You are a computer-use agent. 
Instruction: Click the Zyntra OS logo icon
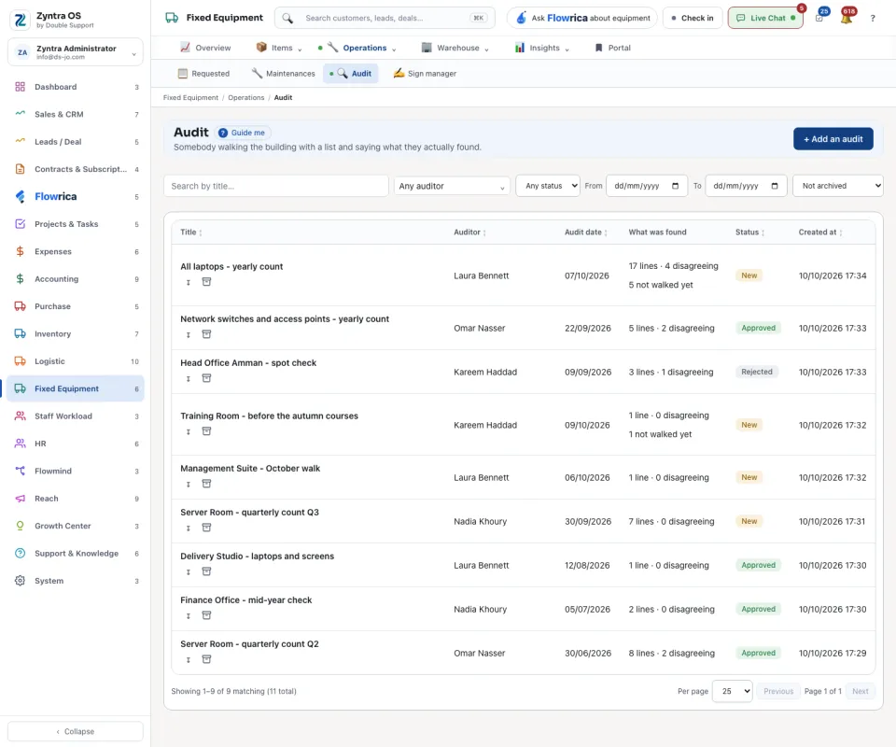tap(20, 20)
